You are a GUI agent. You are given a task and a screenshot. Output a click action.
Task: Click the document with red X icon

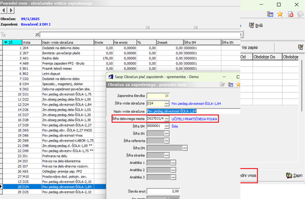[291, 14]
